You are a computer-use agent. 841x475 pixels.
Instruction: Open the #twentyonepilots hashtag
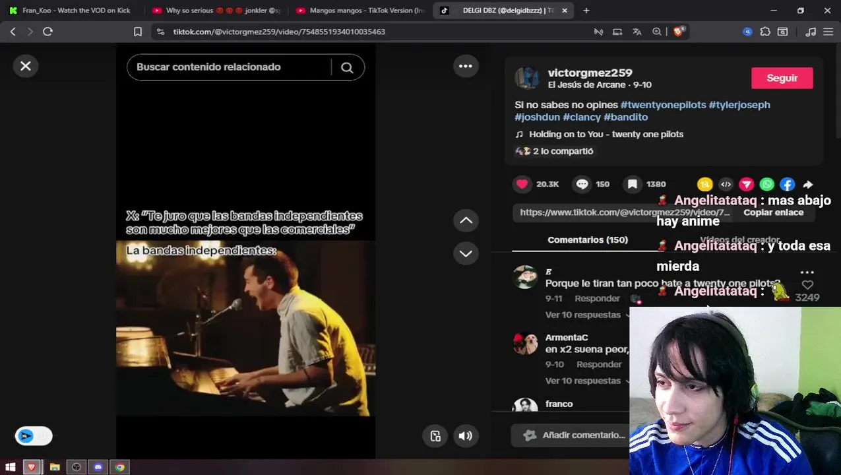[x=663, y=105]
